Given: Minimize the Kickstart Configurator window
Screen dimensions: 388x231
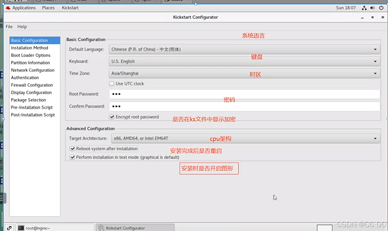Looking at the screenshot, I should pyautogui.click(x=362, y=17).
